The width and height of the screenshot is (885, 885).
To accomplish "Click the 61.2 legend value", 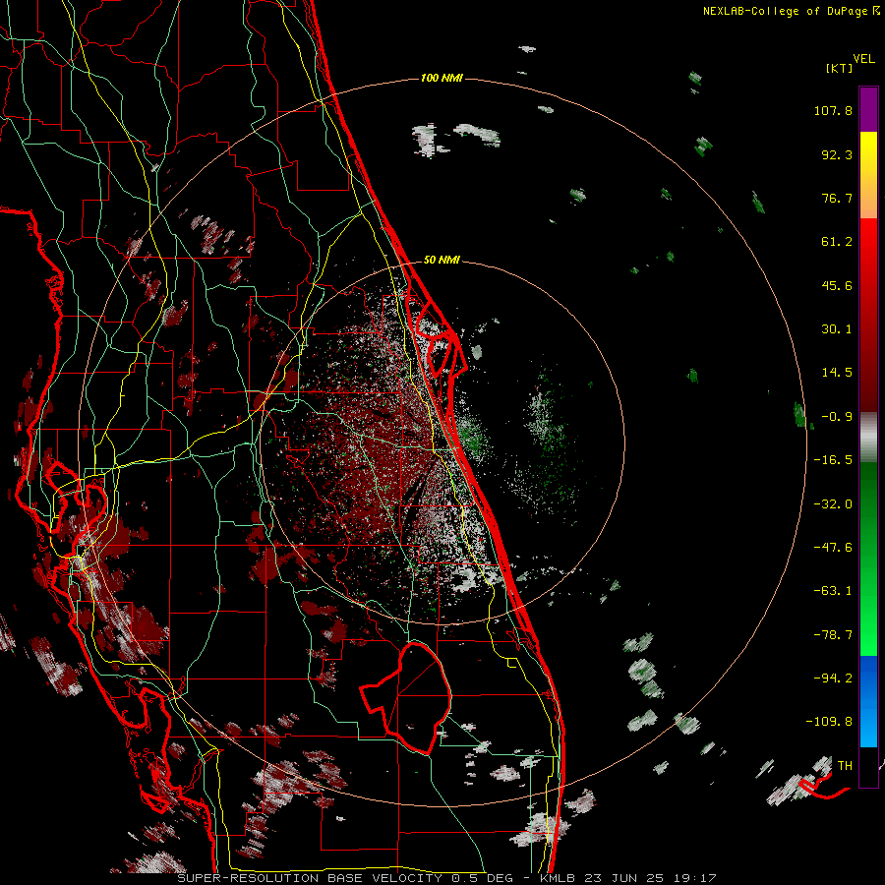I will [x=837, y=242].
